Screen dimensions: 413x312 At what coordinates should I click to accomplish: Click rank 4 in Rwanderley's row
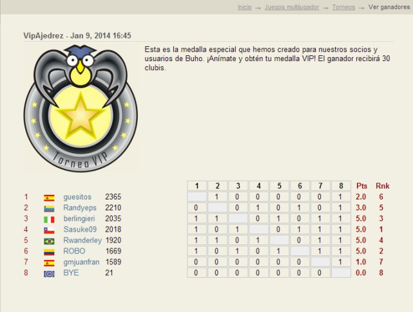[381, 240]
